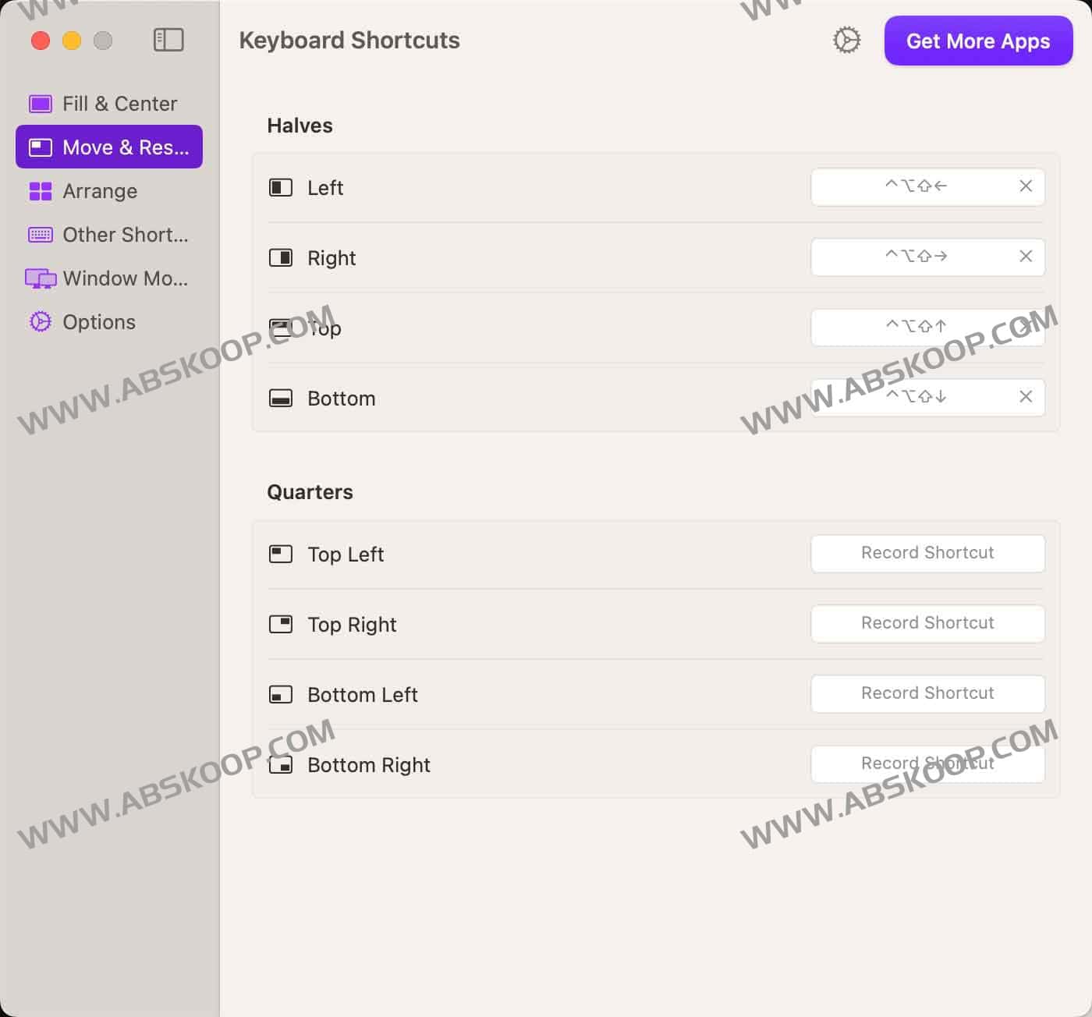Open the settings gear near Get More Apps
This screenshot has height=1017, width=1092.
[847, 40]
